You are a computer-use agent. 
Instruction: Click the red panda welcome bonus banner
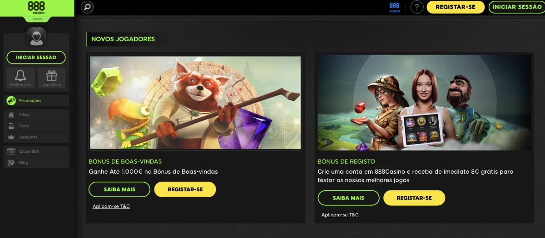tap(195, 102)
